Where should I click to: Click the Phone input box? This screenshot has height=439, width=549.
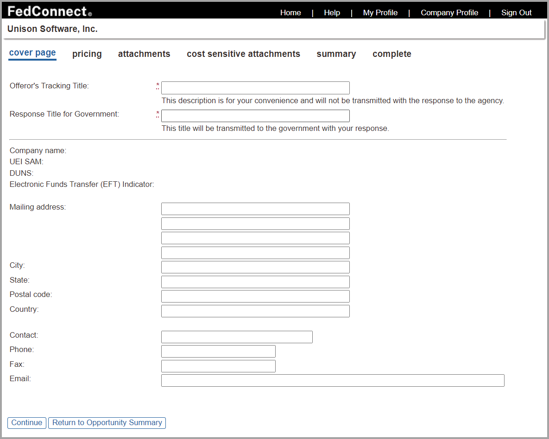coord(218,352)
